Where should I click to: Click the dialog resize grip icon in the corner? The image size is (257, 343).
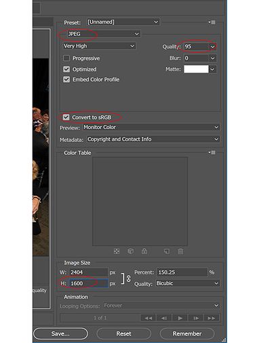click(224, 340)
